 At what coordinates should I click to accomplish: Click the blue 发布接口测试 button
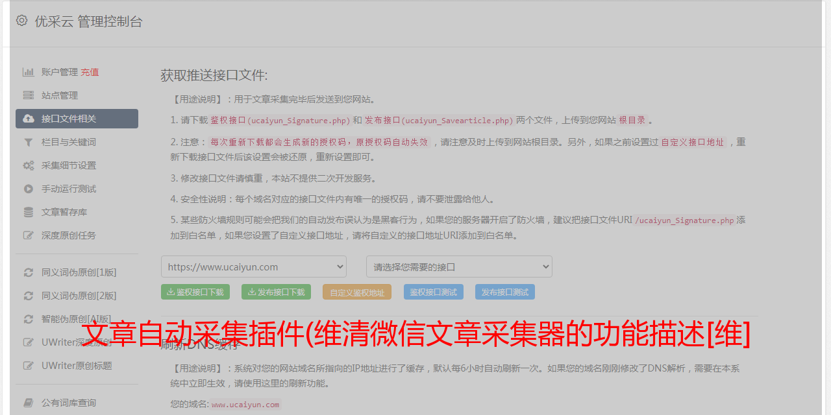click(x=505, y=292)
